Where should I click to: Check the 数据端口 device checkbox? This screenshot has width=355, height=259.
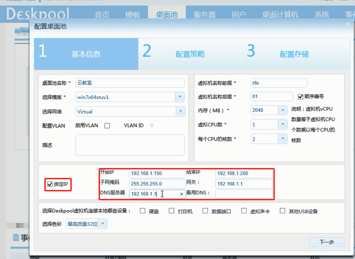205,211
